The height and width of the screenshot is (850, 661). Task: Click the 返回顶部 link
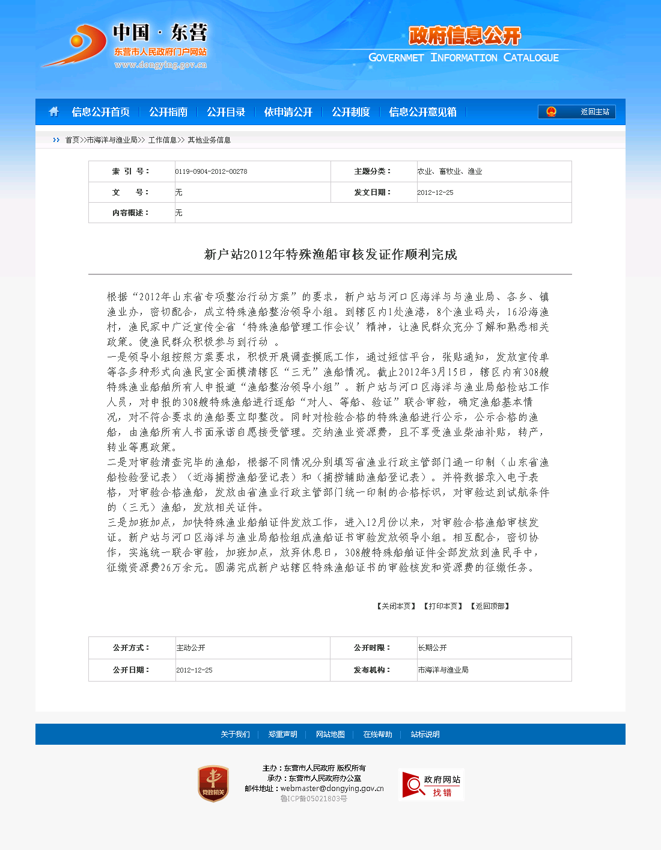point(490,606)
